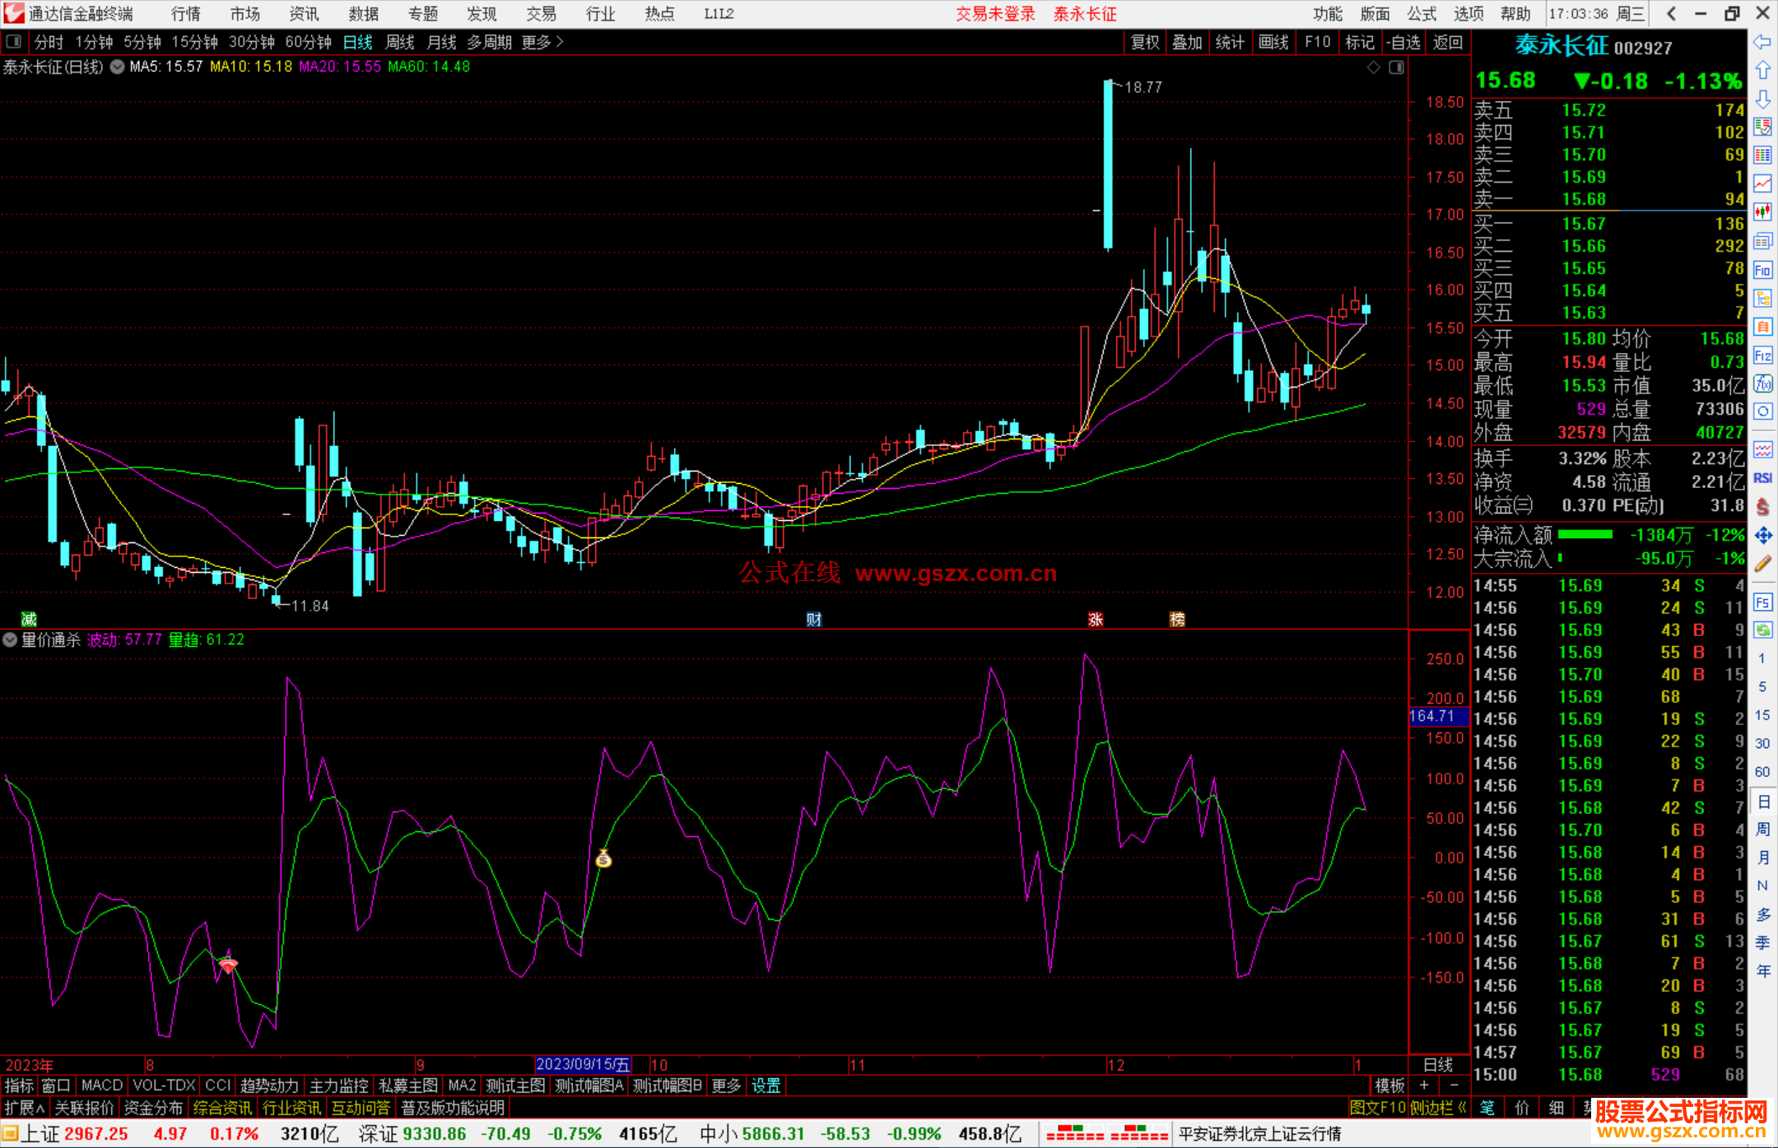The image size is (1778, 1148).
Task: Toggle the round button beside 量价通杀
Action: click(x=10, y=639)
